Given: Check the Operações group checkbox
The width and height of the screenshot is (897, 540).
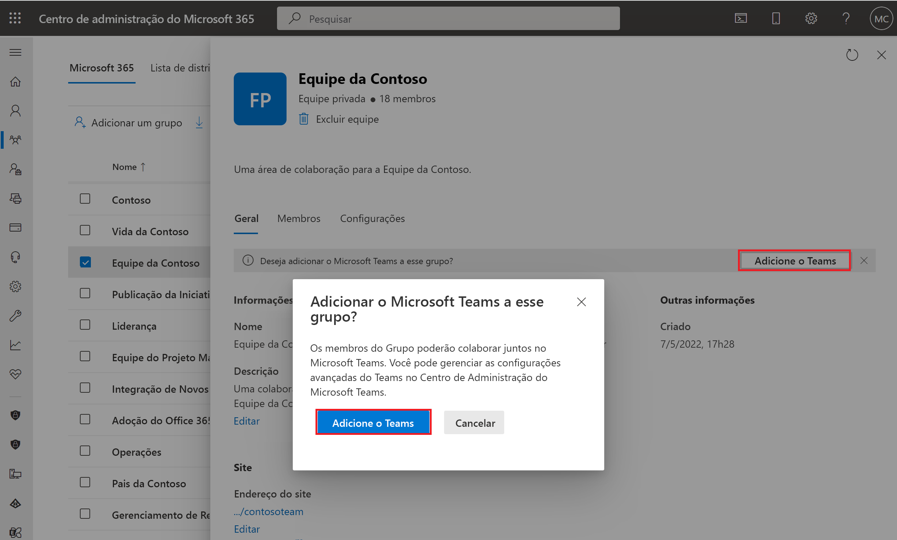Looking at the screenshot, I should coord(85,451).
